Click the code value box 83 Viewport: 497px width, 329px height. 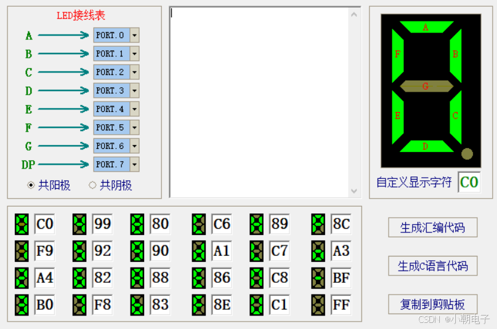click(x=160, y=304)
